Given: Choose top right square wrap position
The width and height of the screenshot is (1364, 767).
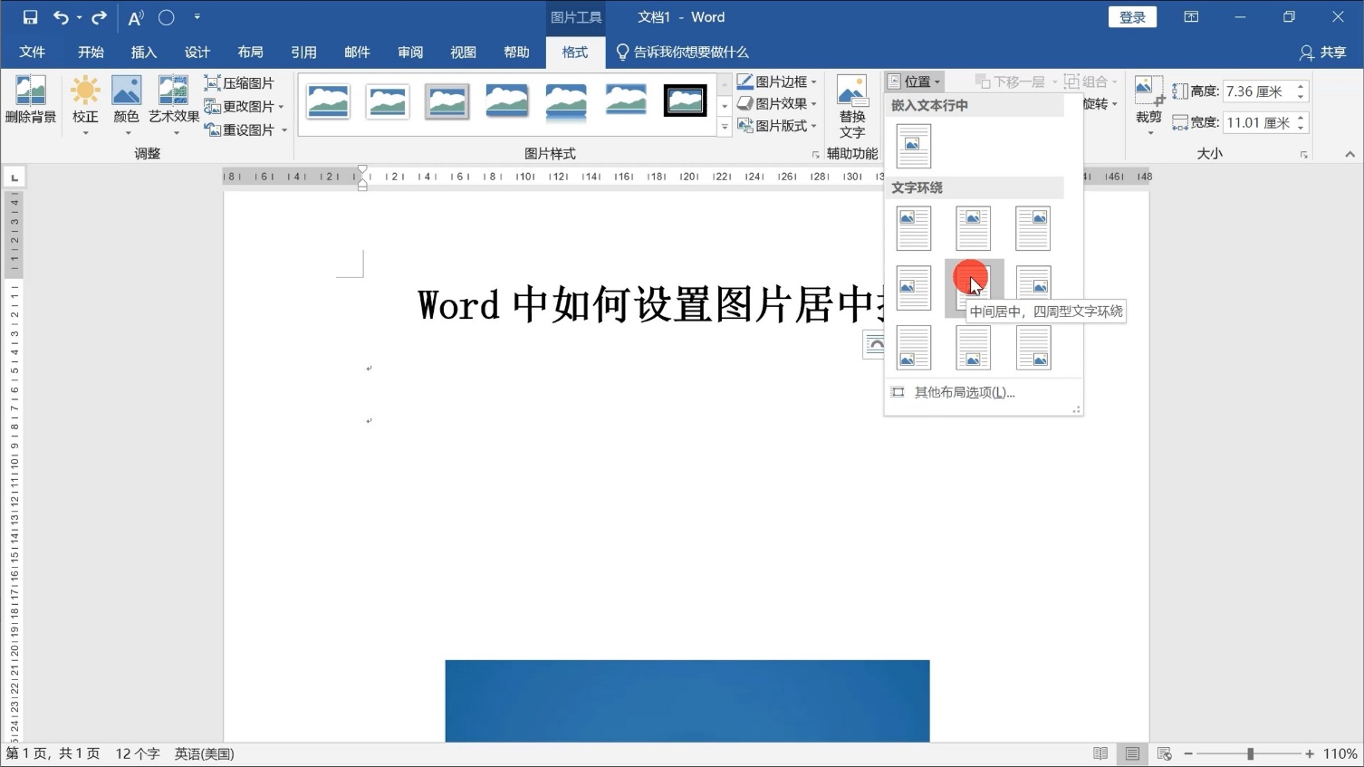Looking at the screenshot, I should (x=1033, y=228).
